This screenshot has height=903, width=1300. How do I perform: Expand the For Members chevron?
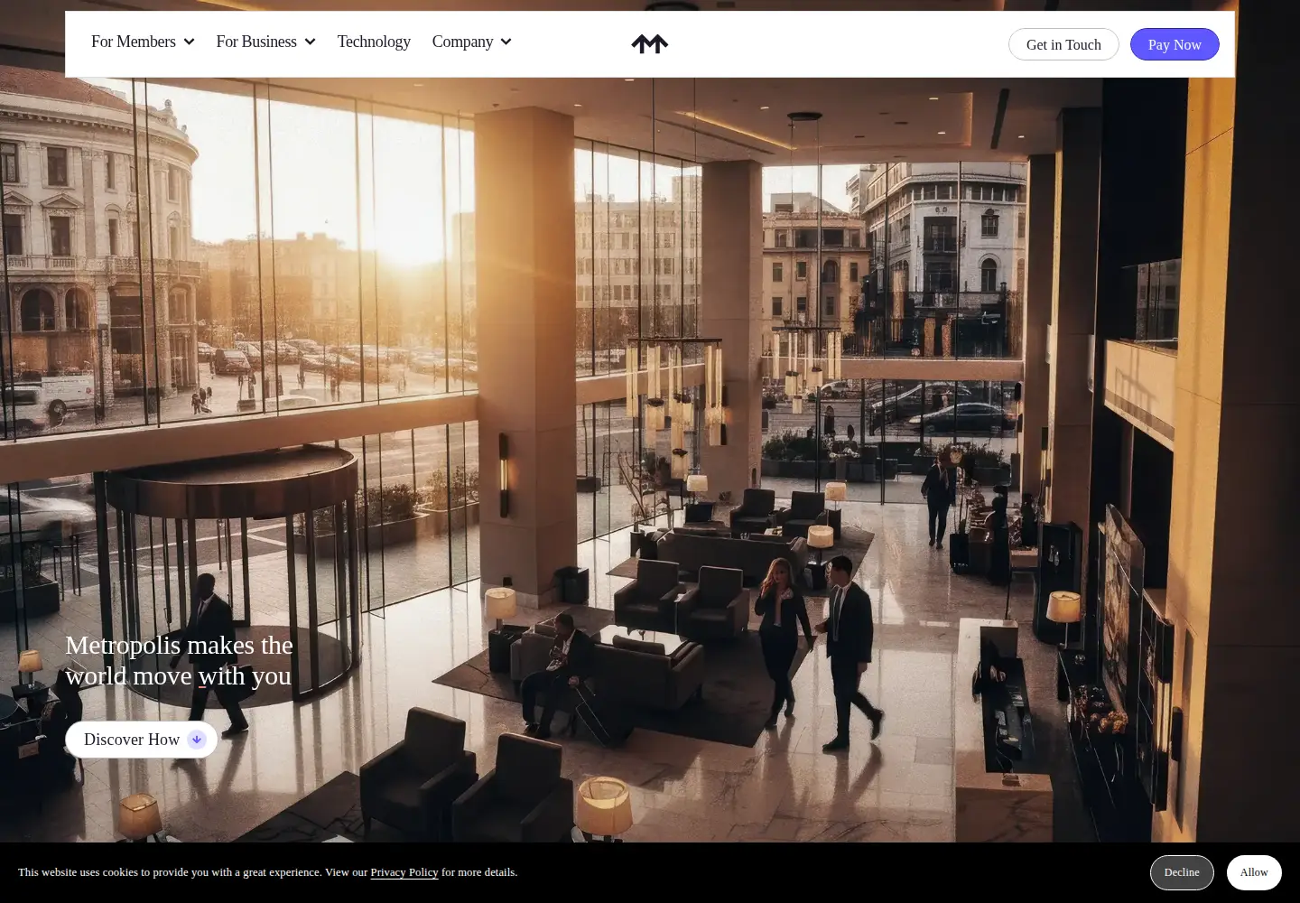tap(189, 42)
